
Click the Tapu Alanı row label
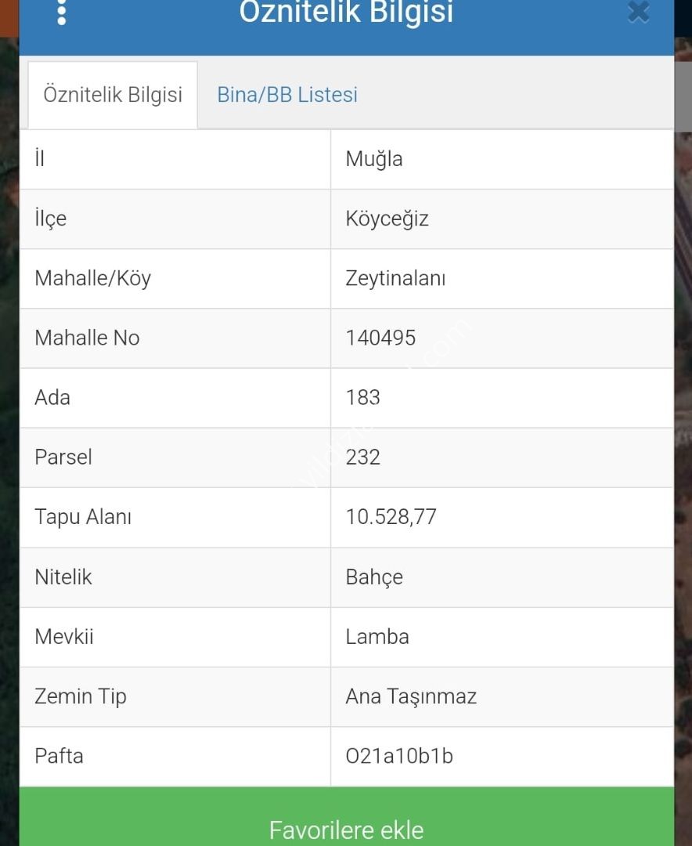click(83, 517)
